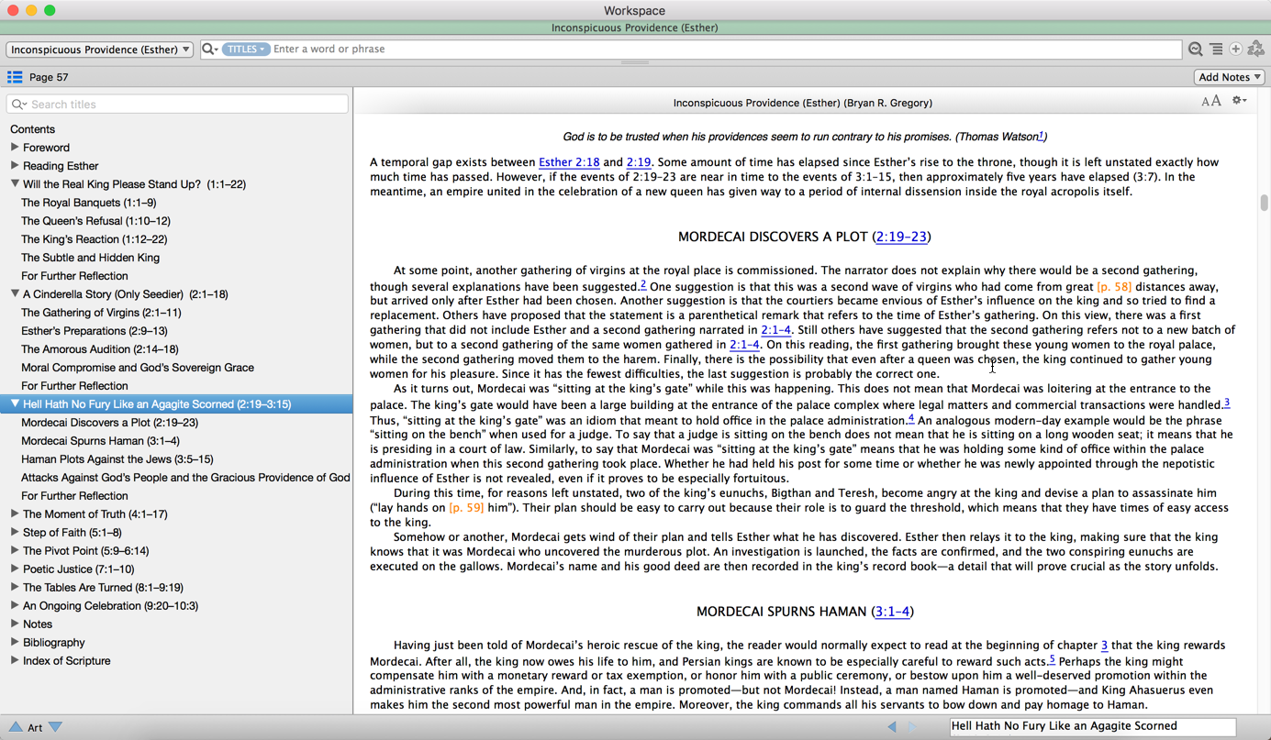Collapse A Cinderella Story section
This screenshot has width=1271, height=740.
click(x=15, y=293)
